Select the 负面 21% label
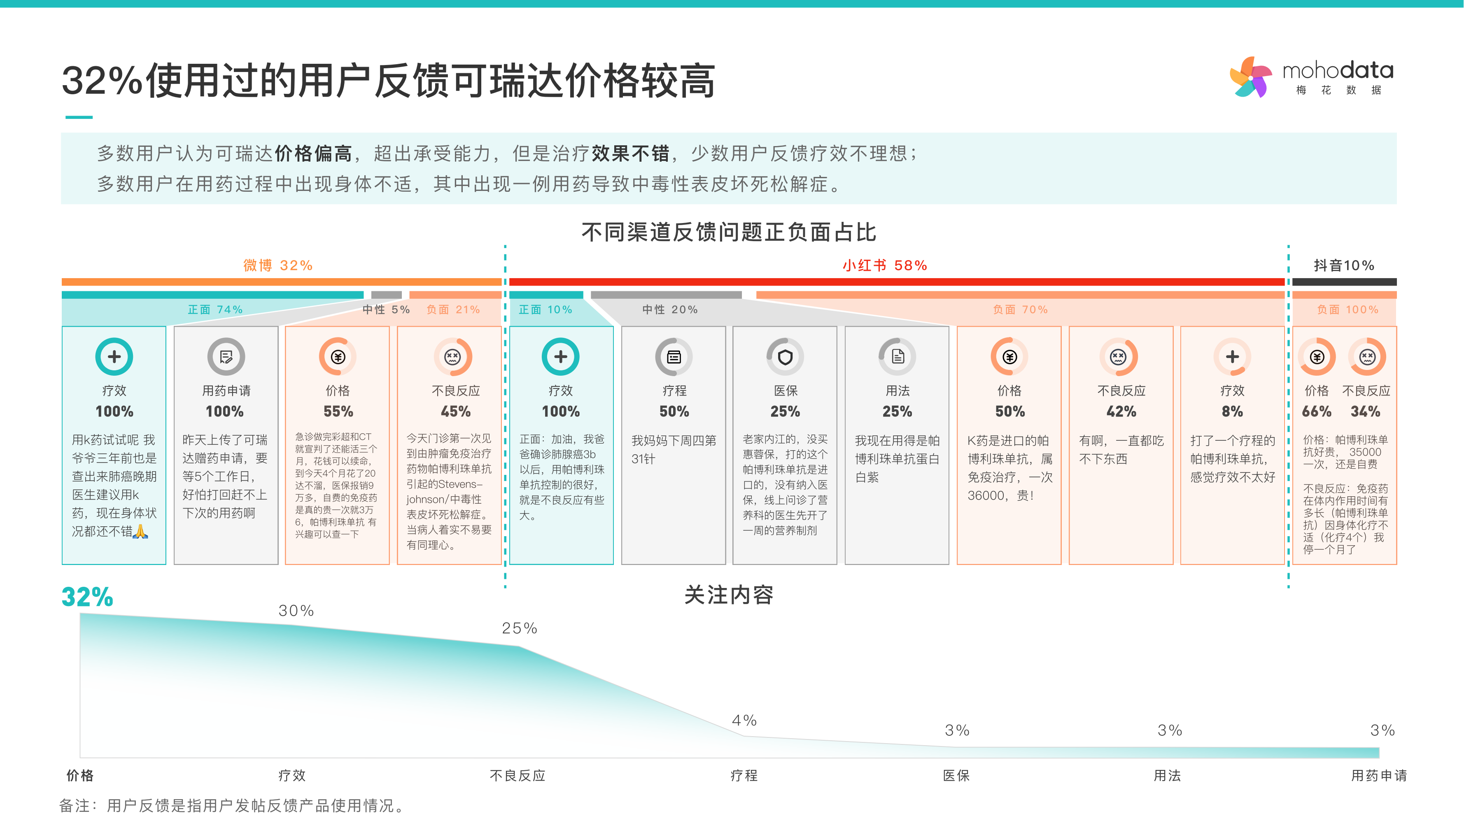The image size is (1464, 823). pos(454,309)
